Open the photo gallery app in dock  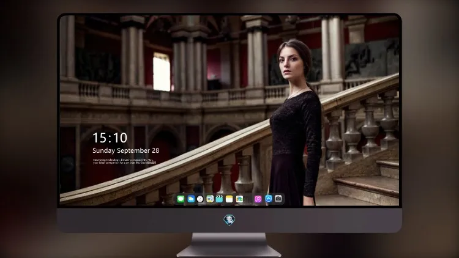coord(239,199)
